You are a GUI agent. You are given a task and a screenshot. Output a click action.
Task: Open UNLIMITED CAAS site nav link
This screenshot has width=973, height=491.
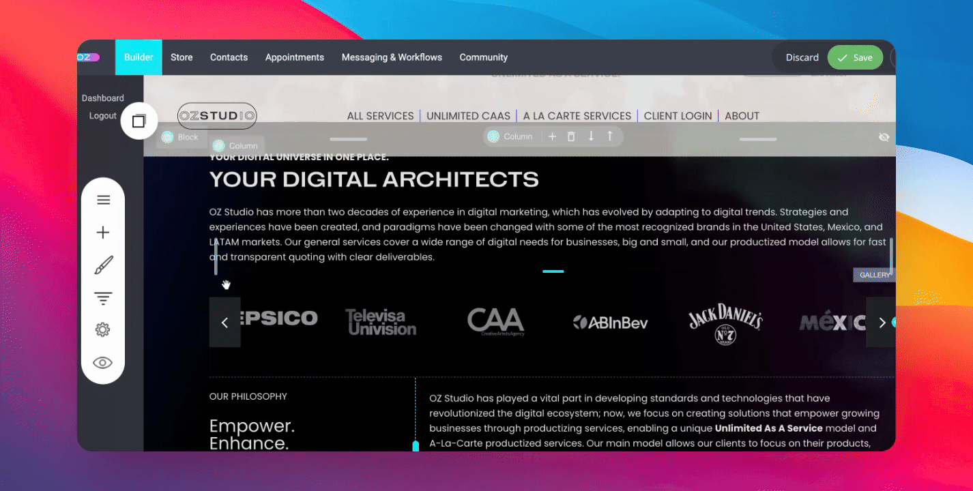(468, 116)
